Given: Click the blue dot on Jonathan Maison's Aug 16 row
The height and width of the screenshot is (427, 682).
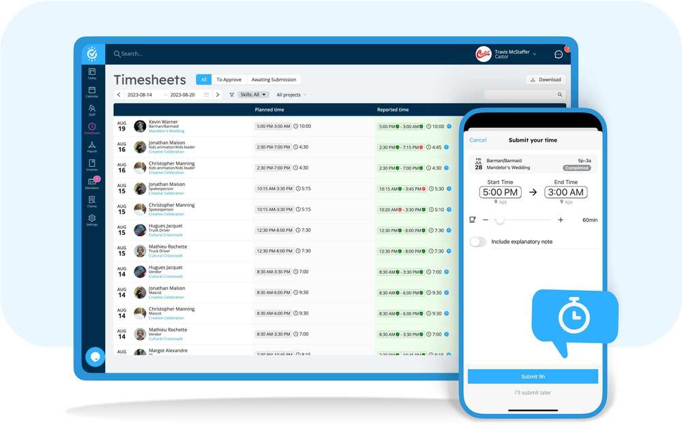Looking at the screenshot, I should [x=446, y=147].
